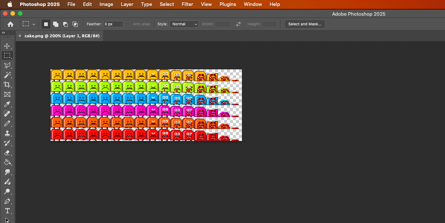Click the Feather input field
This screenshot has width=445, height=223.
coord(113,24)
